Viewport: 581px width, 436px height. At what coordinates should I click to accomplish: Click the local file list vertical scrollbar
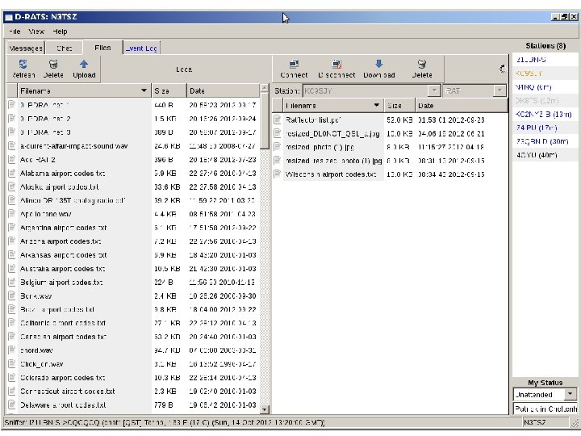[x=265, y=121]
